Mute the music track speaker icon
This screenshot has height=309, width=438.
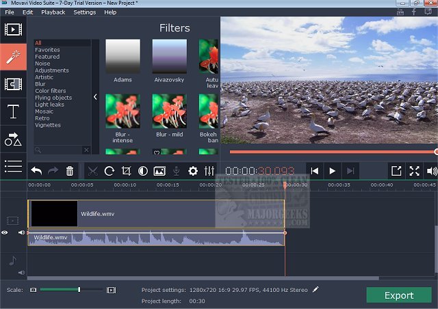(x=21, y=272)
